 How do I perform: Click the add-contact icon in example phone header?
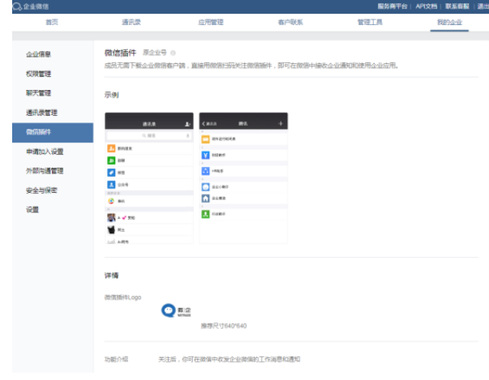(x=187, y=124)
